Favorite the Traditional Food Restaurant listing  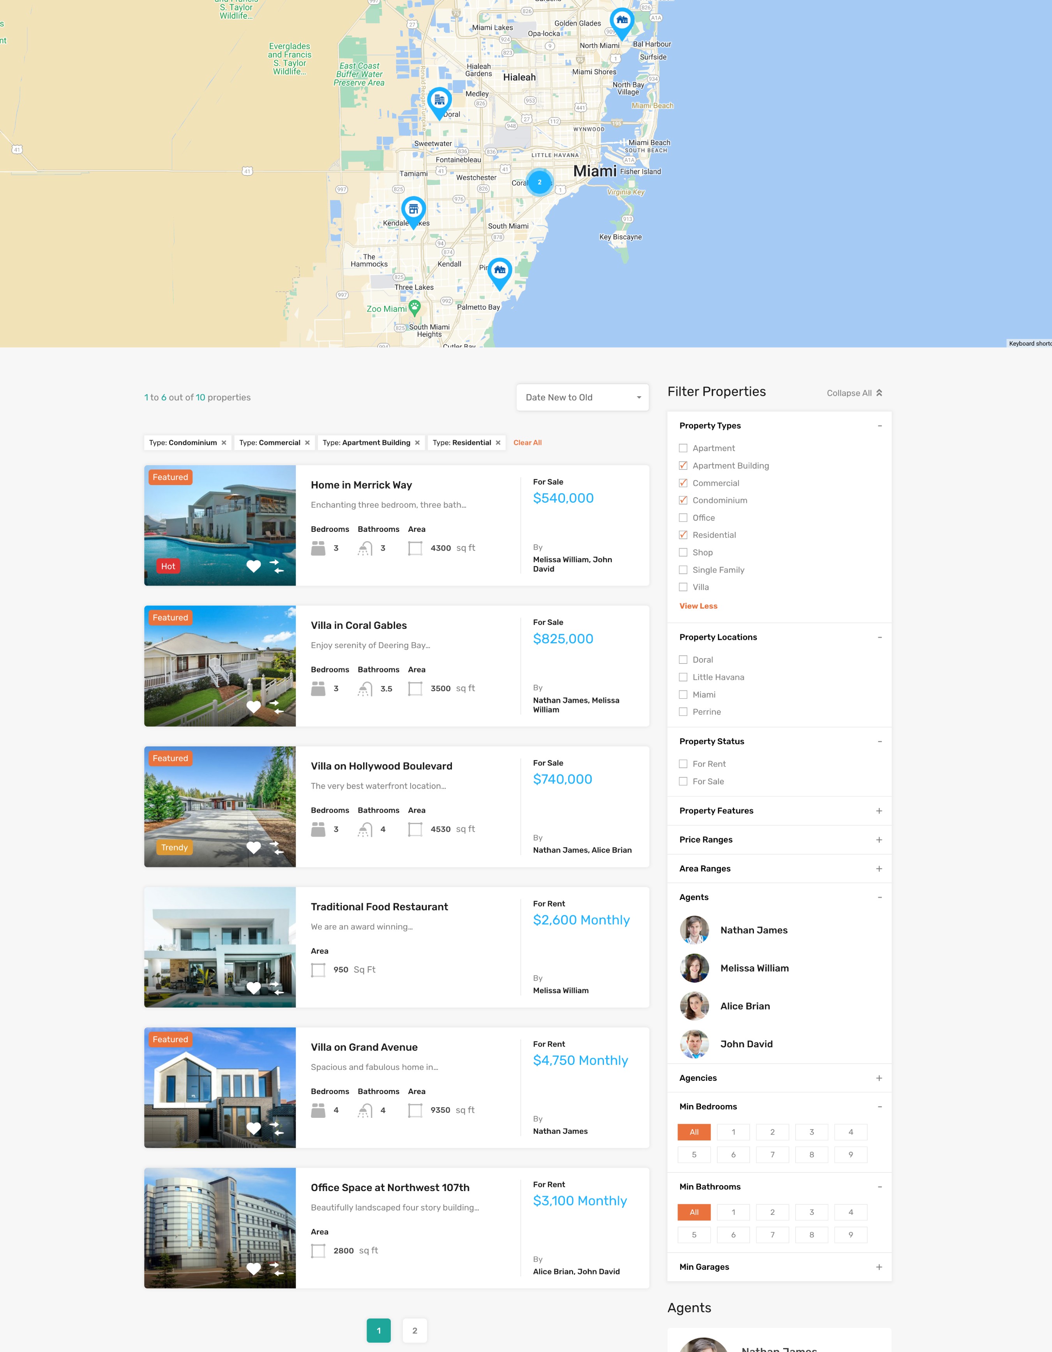(x=253, y=987)
